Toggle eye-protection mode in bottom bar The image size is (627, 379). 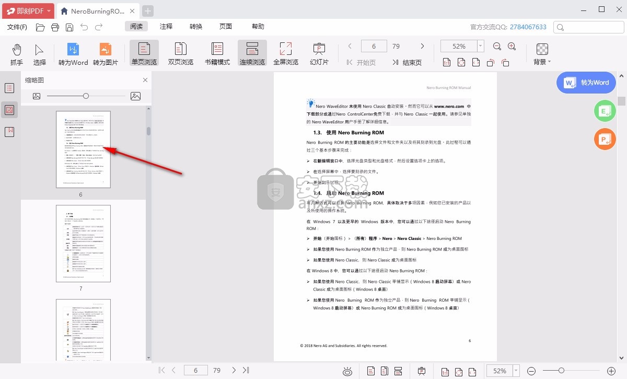coord(347,371)
